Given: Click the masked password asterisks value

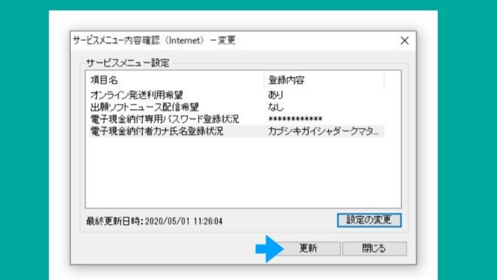Looking at the screenshot, I should (295, 119).
